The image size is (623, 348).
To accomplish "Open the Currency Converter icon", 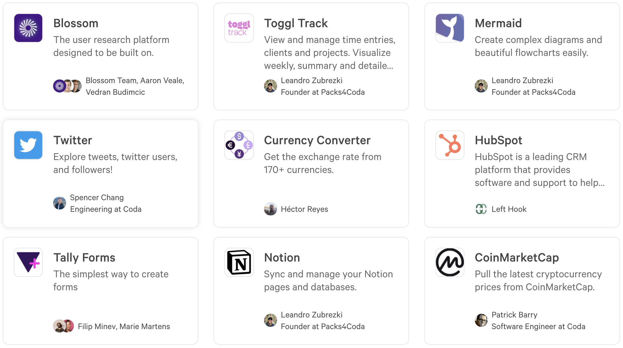I will 239,145.
